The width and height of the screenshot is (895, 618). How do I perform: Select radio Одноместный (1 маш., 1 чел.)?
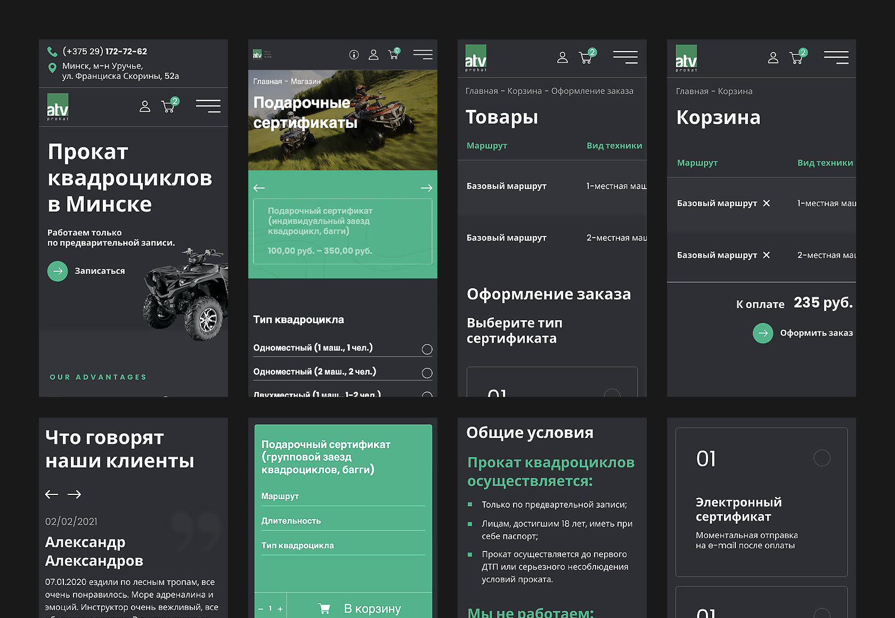tap(427, 349)
